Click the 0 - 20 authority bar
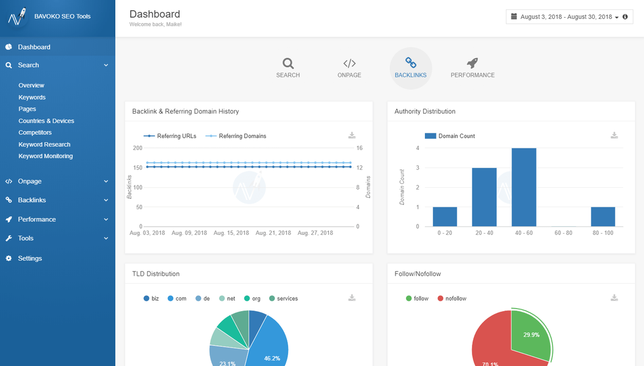Viewport: 644px width, 366px height. click(445, 217)
